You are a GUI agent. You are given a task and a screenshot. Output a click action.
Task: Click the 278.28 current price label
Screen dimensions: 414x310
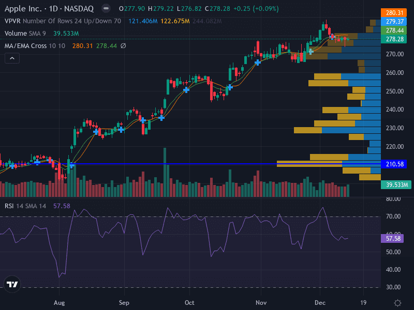[394, 39]
